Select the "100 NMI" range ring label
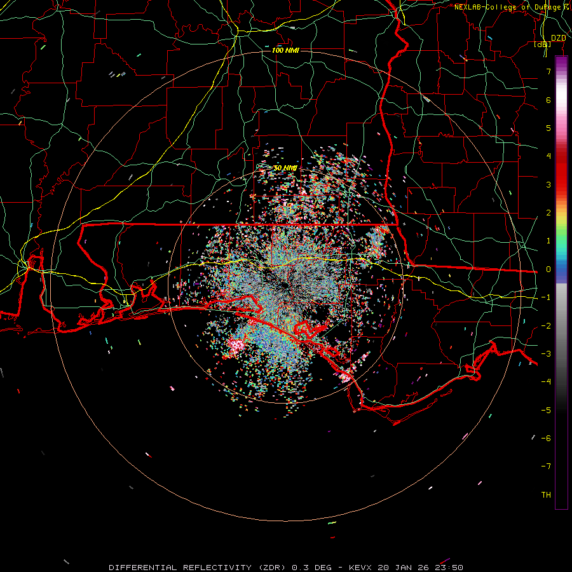The image size is (572, 572). coord(285,50)
